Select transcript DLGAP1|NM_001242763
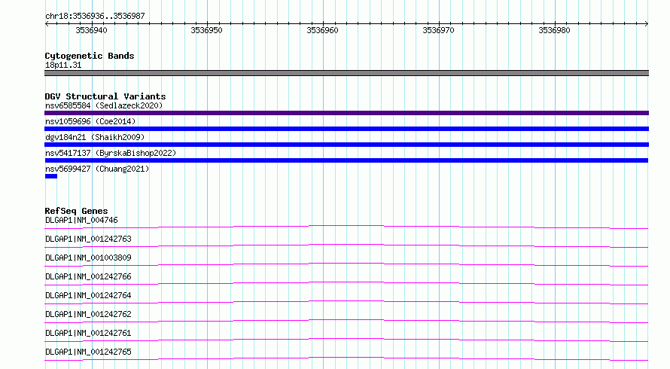 [x=88, y=239]
